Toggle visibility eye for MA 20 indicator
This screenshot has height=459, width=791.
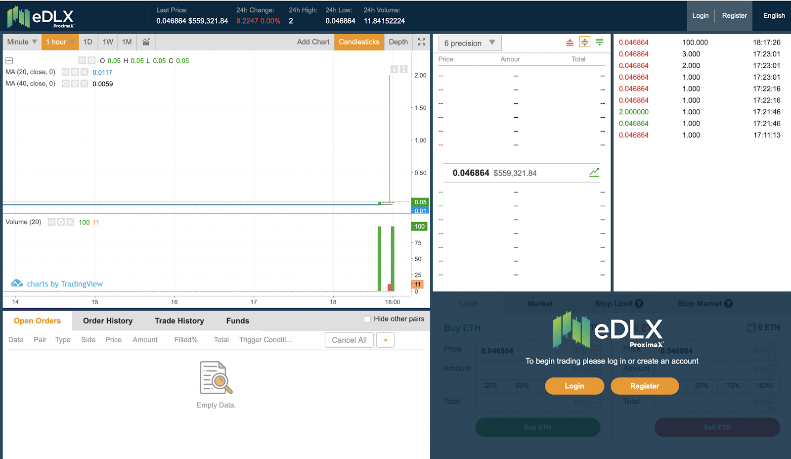66,72
